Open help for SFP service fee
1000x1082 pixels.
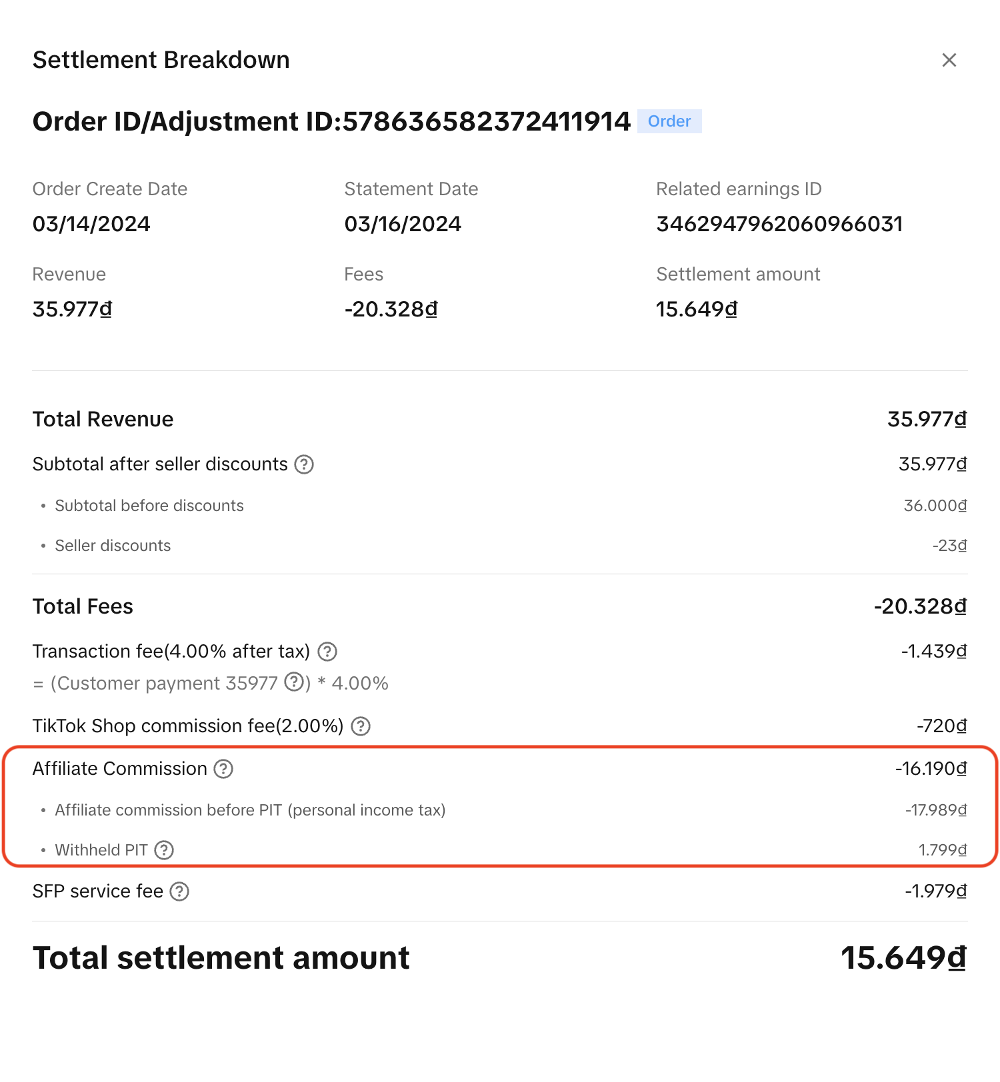[x=179, y=891]
